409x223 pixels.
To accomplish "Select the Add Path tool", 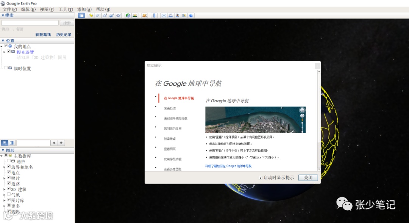I will pyautogui.click(x=105, y=15).
